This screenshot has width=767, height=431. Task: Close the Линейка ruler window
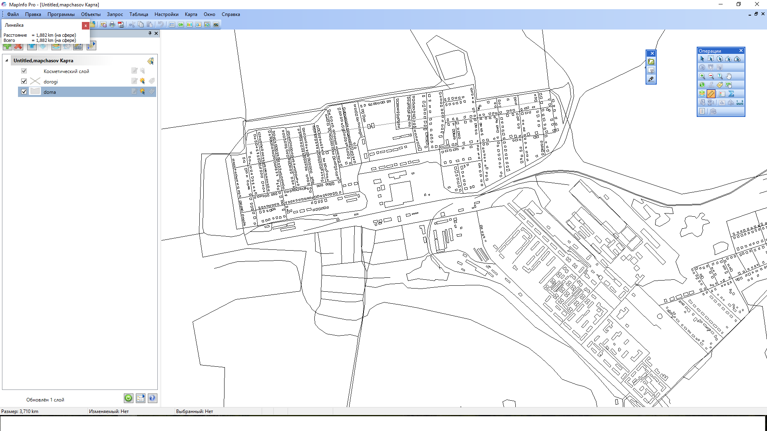(x=85, y=26)
